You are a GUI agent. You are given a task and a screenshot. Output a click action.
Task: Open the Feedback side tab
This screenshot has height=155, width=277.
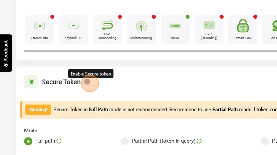tap(6, 53)
